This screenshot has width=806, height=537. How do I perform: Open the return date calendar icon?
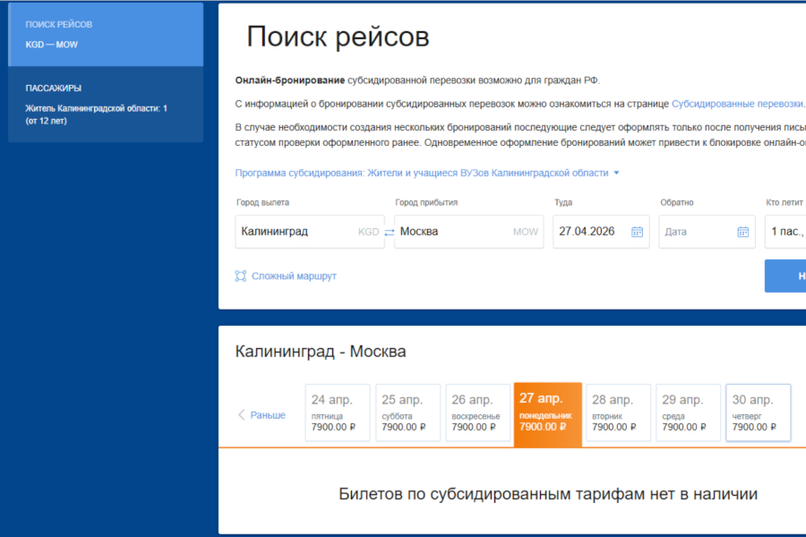[x=742, y=232]
